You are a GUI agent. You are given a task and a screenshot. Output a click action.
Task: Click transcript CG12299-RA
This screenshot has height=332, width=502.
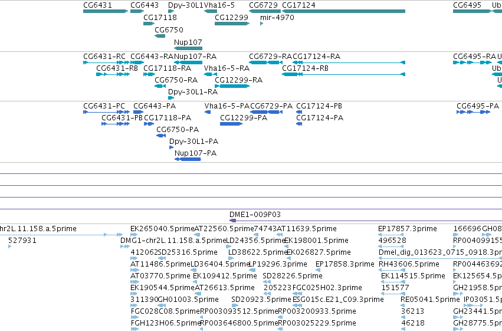tap(232, 86)
